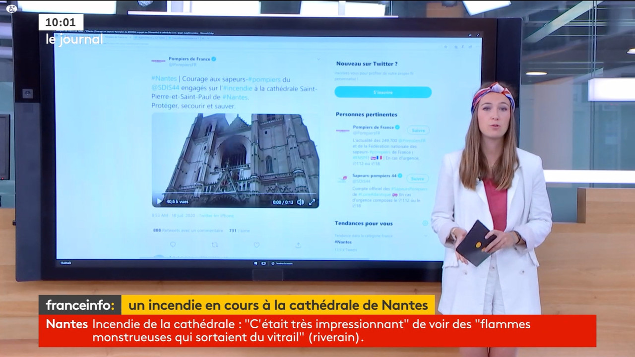The image size is (635, 357).
Task: Open the first #Nantes hashtag in the tweet
Action: click(163, 79)
